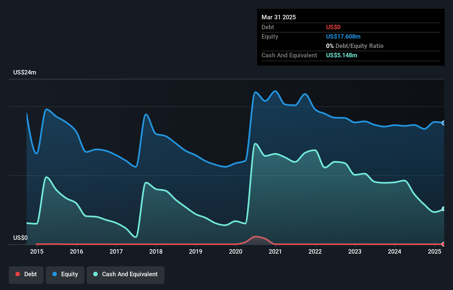This screenshot has height=290, width=453.
Task: Click the Cash And Equivalent tooltip label
Action: (x=289, y=55)
